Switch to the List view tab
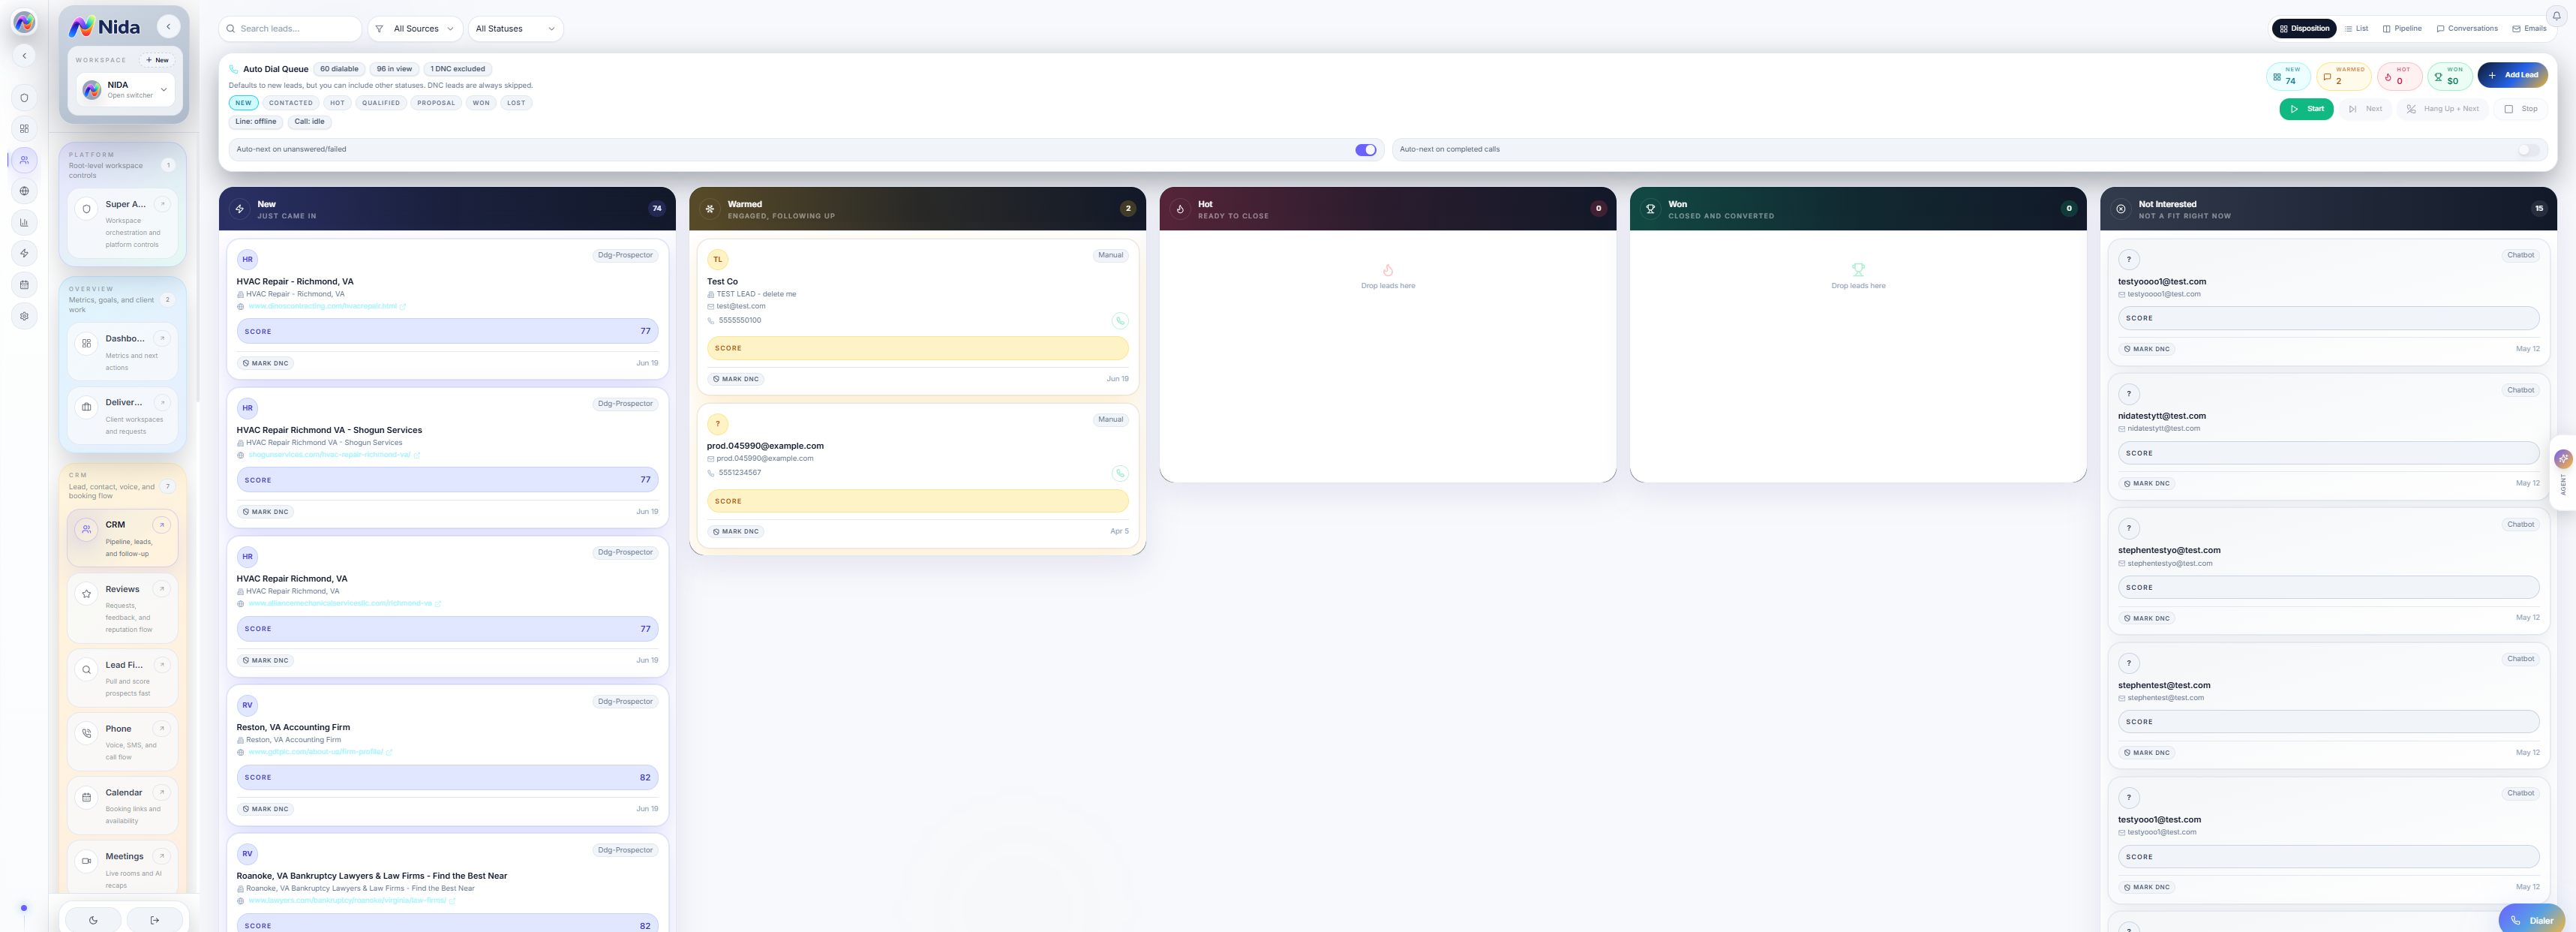The width and height of the screenshot is (2576, 932). click(x=2357, y=29)
